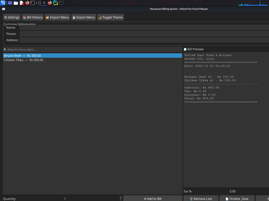This screenshot has width=269, height=201.
Task: Open the terminal launcher with dropdown arrow
Action: [33, 3]
